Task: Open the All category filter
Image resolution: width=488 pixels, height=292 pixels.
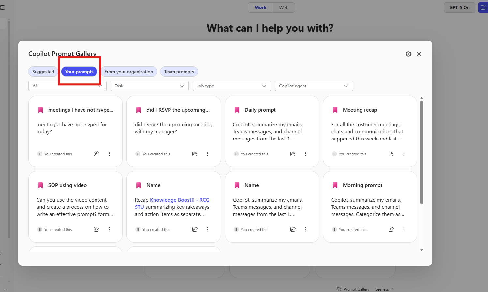Action: 67,86
